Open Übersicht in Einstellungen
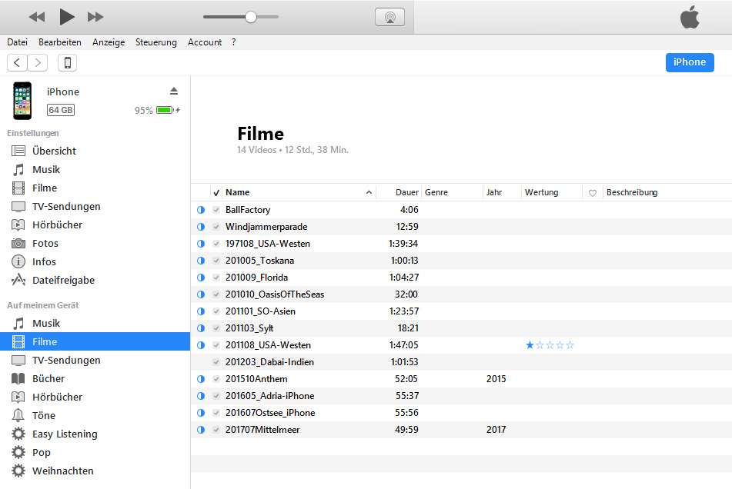Viewport: 732px width, 489px height. pos(95,151)
